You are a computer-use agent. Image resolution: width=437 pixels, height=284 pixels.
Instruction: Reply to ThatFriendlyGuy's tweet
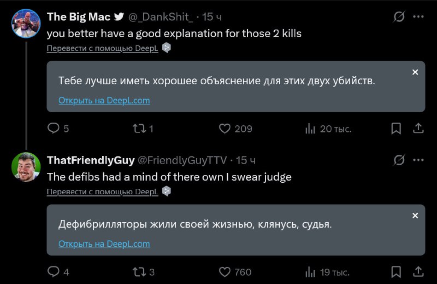[x=54, y=272]
